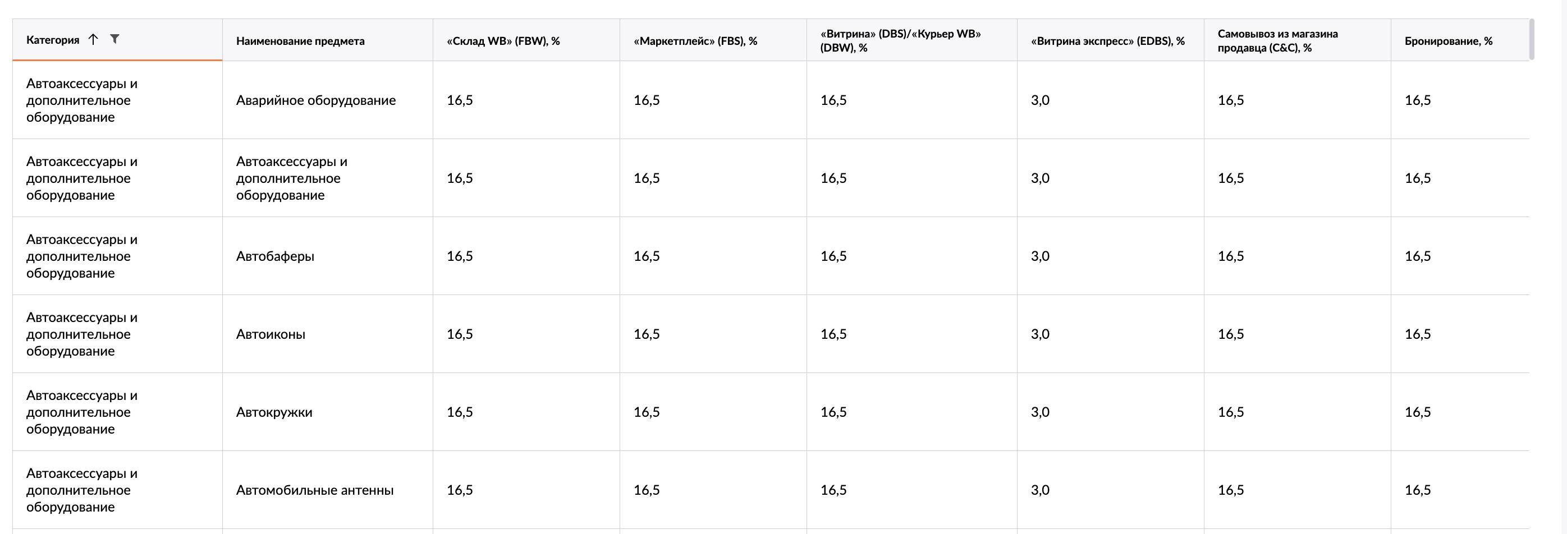
Task: Select the Автобаферы item cell
Action: point(275,256)
